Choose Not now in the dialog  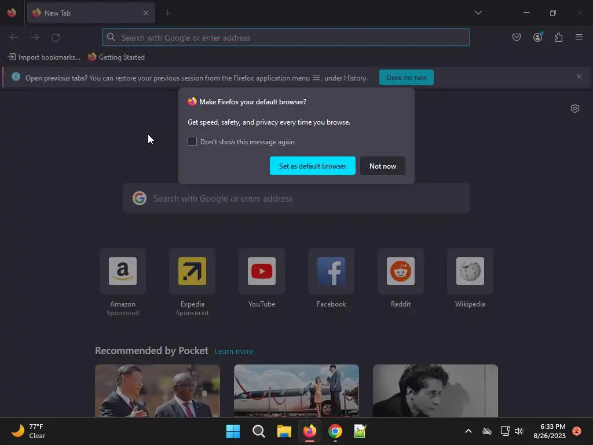tap(382, 166)
